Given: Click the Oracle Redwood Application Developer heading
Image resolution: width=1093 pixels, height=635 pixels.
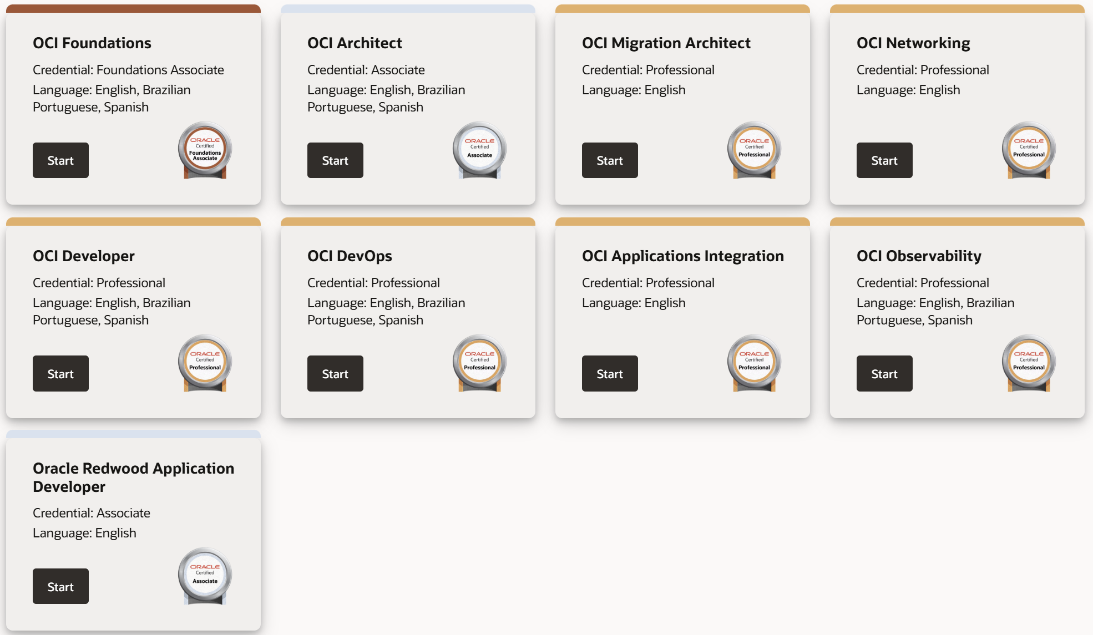Looking at the screenshot, I should [x=133, y=477].
